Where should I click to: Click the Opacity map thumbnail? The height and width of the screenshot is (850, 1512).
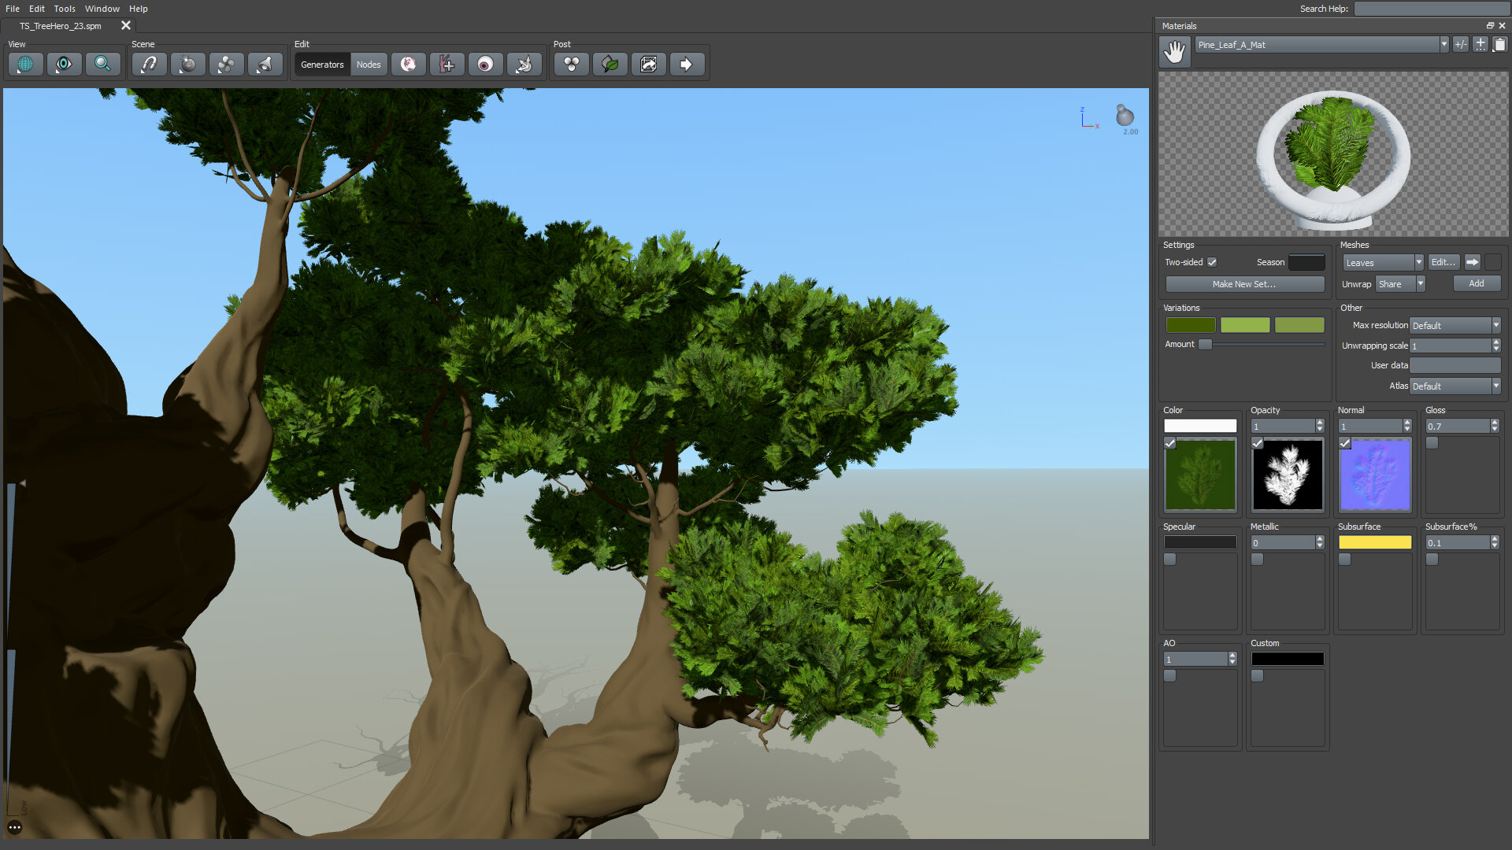pos(1288,475)
